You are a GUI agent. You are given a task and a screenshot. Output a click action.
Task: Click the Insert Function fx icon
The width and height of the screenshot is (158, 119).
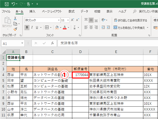(x=52, y=43)
